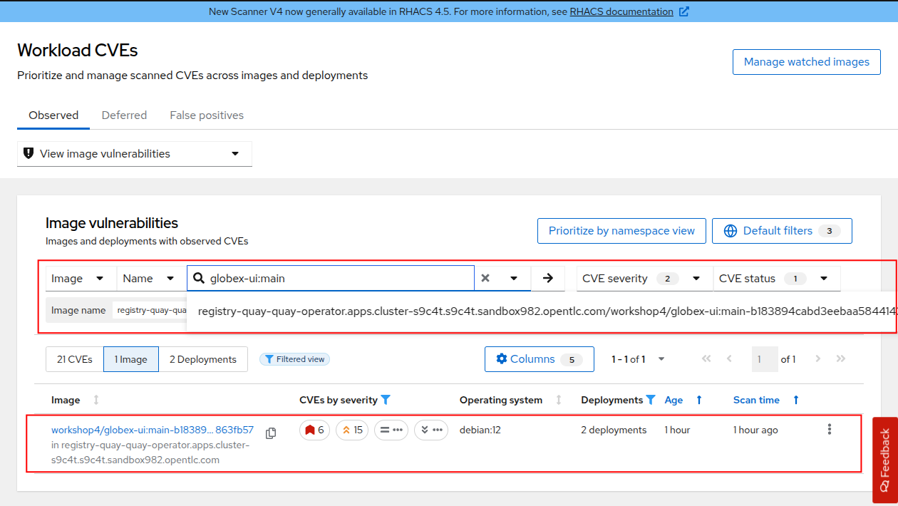Select the registry-quay globex-ui:main autocomplete suggestion
Image resolution: width=898 pixels, height=506 pixels.
tap(542, 311)
